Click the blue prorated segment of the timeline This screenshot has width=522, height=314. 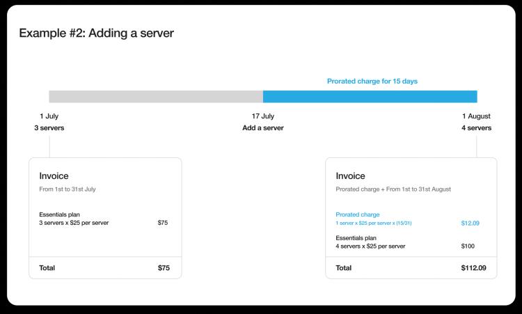370,96
